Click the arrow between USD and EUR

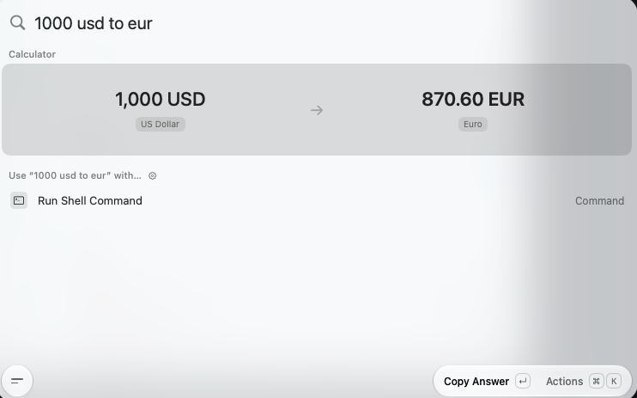coord(317,110)
